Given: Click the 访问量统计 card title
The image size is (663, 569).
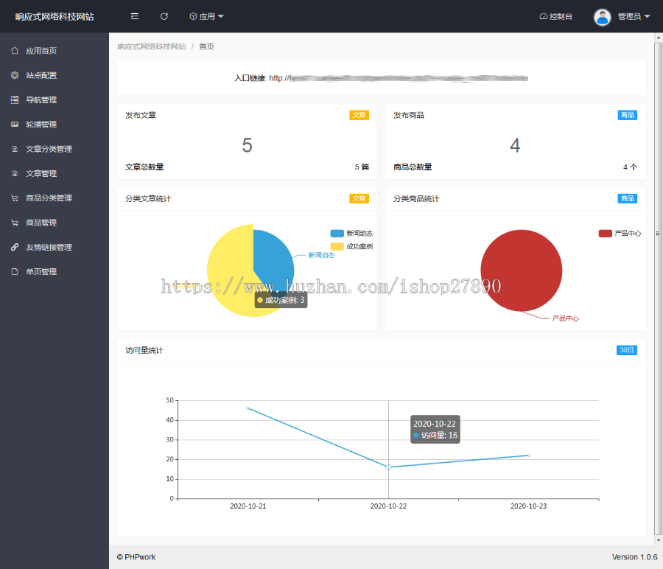Looking at the screenshot, I should coord(144,350).
